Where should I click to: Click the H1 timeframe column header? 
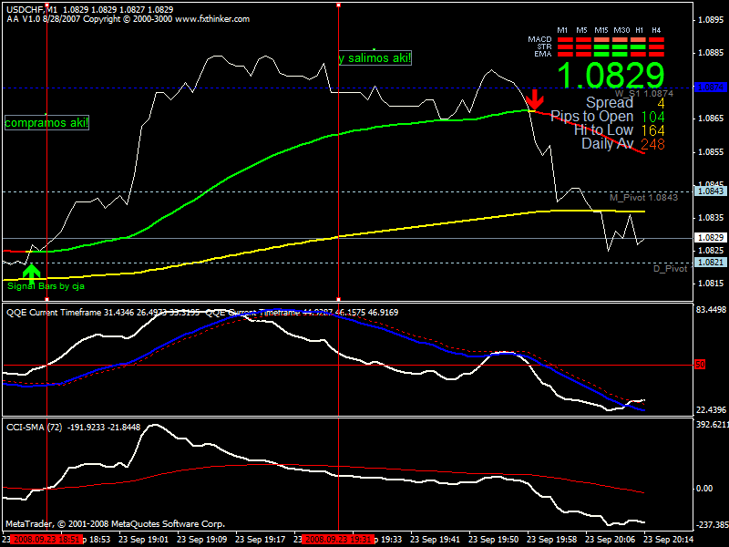640,30
